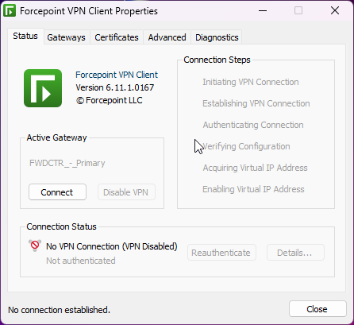Click the Close button at the bottom
The width and height of the screenshot is (354, 325).
pos(317,309)
